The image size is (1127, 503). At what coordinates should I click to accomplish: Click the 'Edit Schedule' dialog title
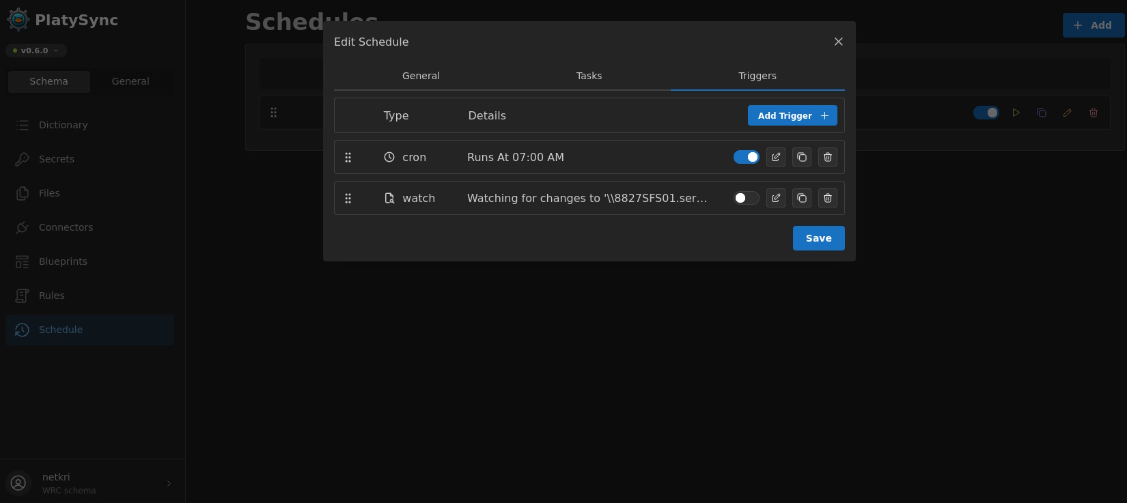click(x=372, y=42)
